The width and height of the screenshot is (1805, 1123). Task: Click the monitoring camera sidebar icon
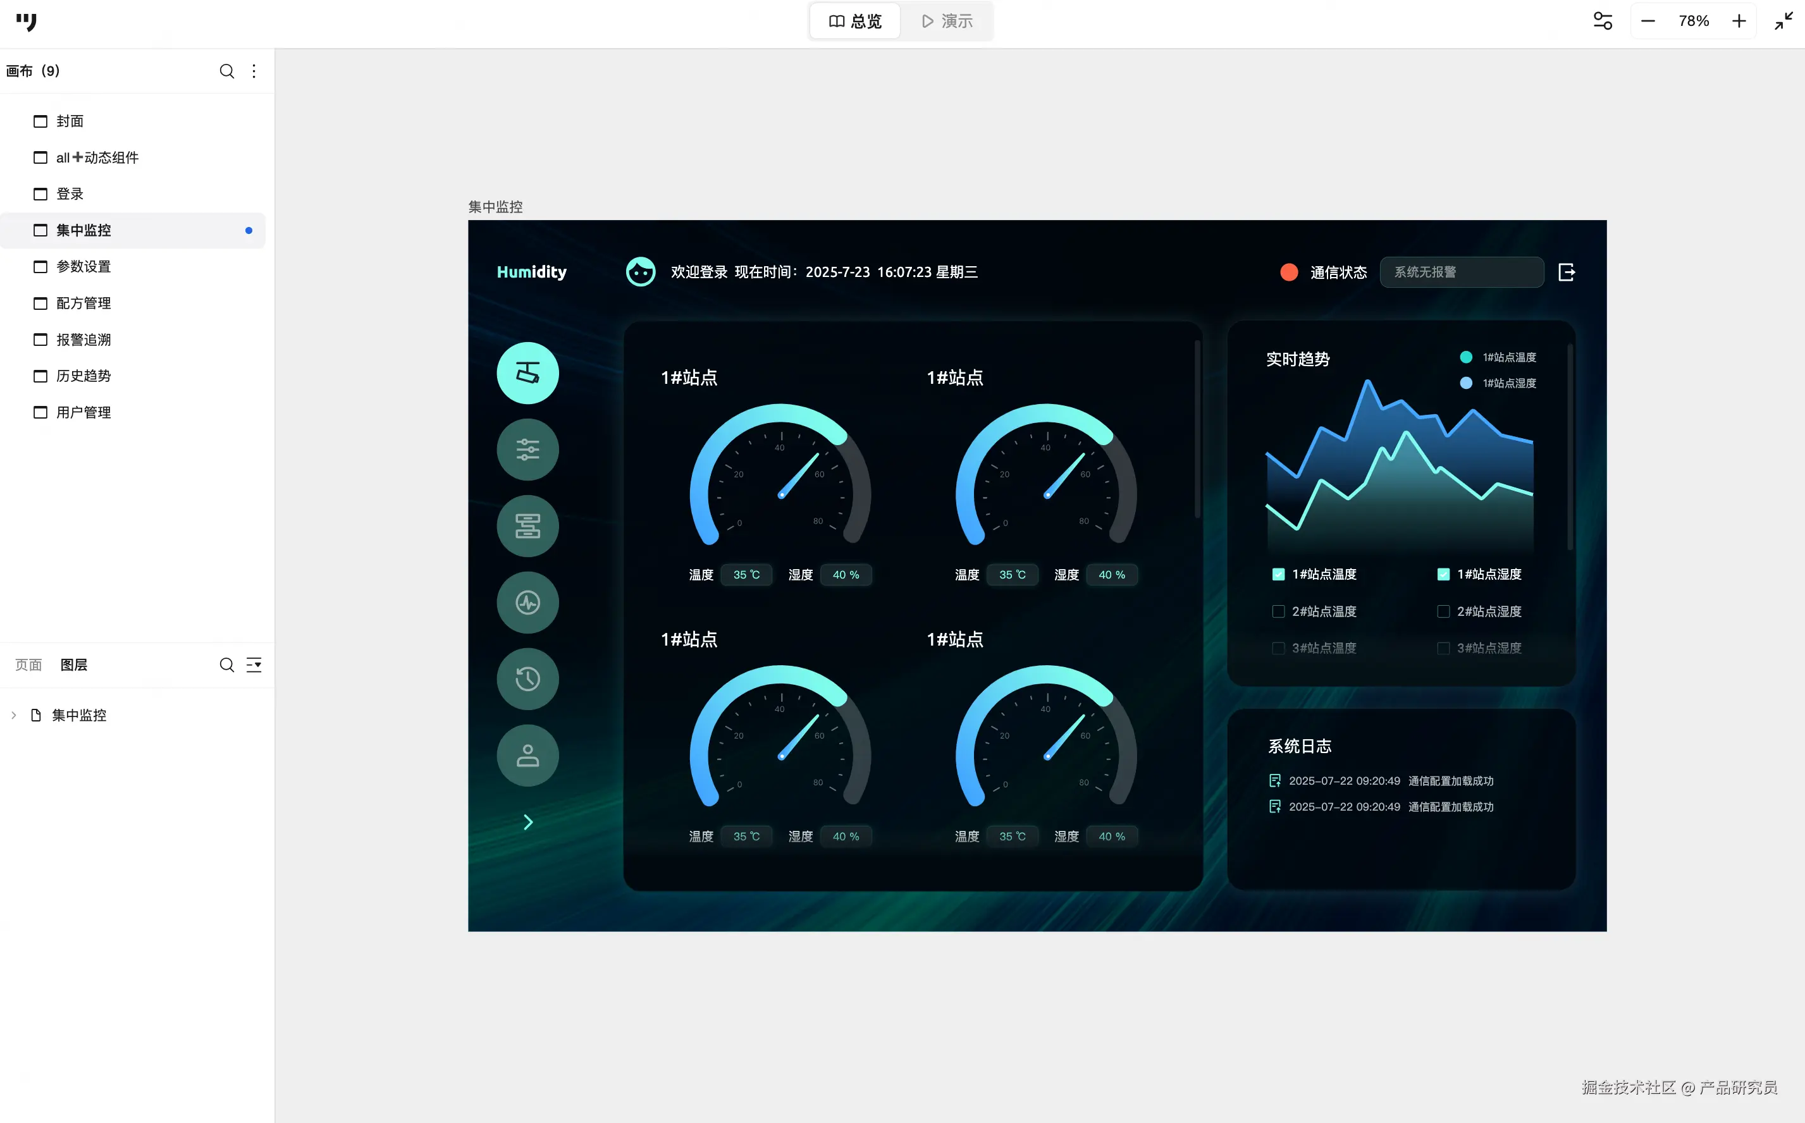coord(527,373)
